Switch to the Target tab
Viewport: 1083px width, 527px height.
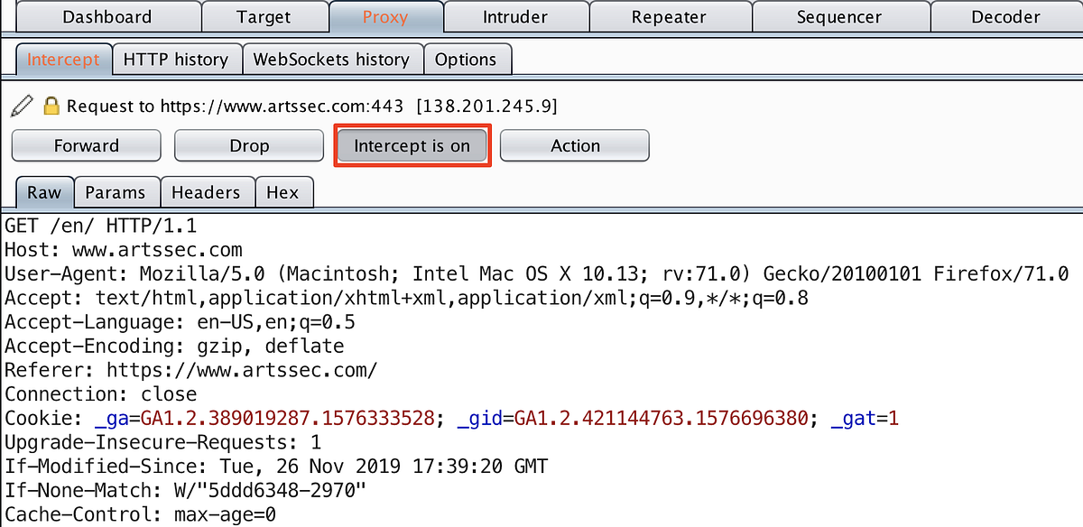point(264,16)
